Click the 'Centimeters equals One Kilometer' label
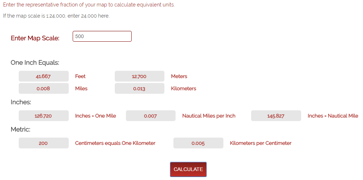The image size is (363, 180). (115, 143)
